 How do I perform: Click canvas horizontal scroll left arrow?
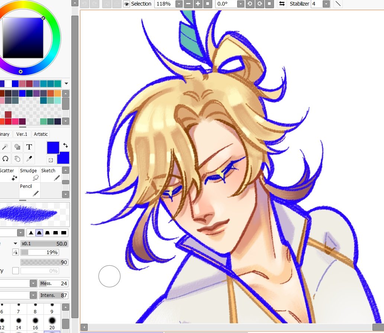click(84, 327)
